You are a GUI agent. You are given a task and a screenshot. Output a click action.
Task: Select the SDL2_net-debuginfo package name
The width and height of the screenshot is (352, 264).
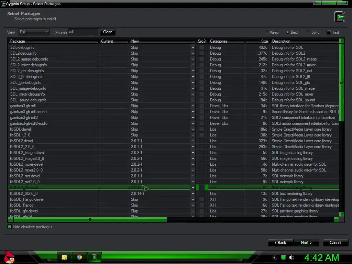[27, 71]
